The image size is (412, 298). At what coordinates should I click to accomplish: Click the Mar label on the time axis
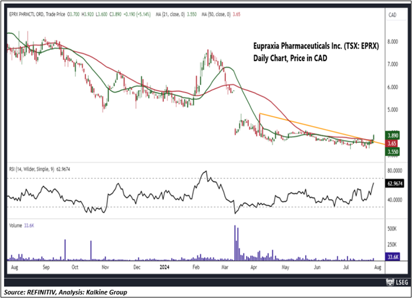(x=224, y=267)
